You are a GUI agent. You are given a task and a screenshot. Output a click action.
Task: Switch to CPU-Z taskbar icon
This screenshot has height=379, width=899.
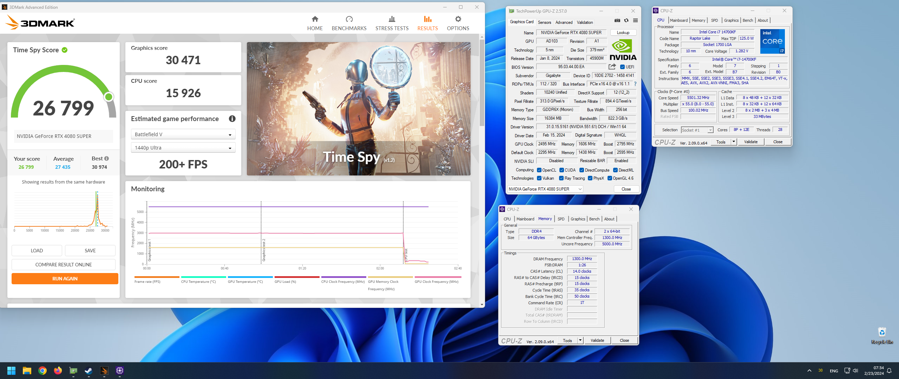click(x=120, y=371)
